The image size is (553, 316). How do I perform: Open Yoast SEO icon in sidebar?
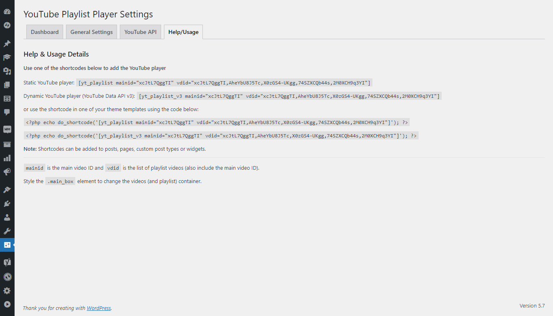point(7,262)
